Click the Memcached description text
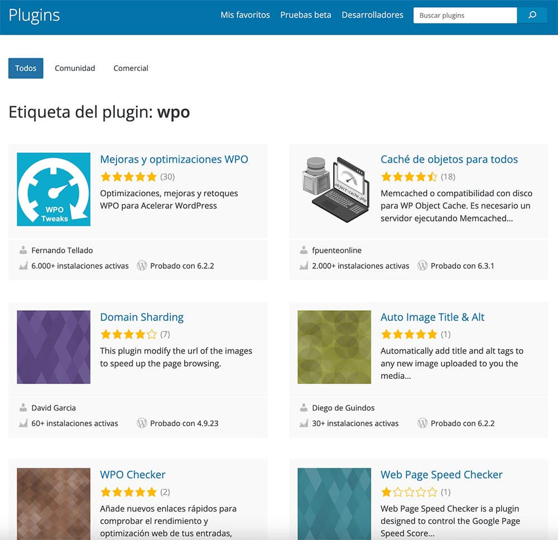558x540 pixels. pyautogui.click(x=456, y=206)
